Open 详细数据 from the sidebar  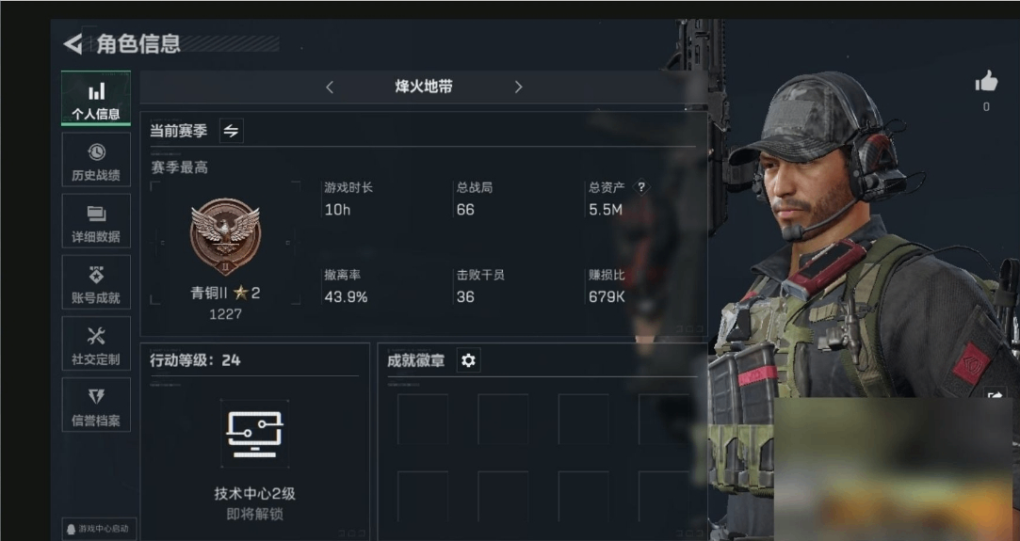(x=96, y=221)
